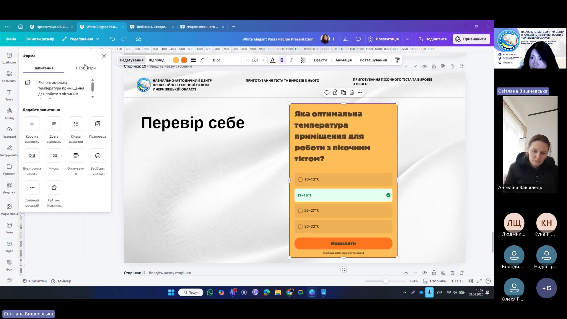
Task: Add a Short answer (Коротка відповідь) question
Action: point(32,124)
